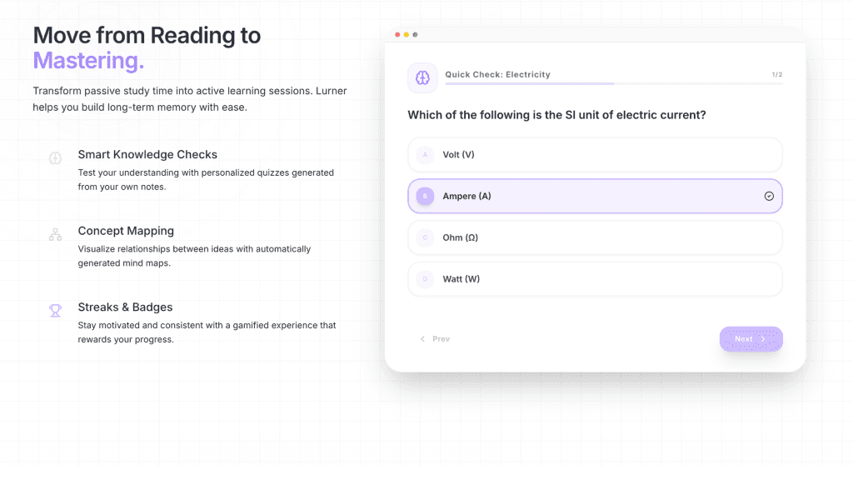Click the Streaks & Badges feature heading
The height and width of the screenshot is (480, 853).
(125, 307)
